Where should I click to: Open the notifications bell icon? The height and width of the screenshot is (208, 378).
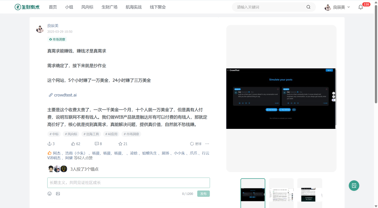360,7
